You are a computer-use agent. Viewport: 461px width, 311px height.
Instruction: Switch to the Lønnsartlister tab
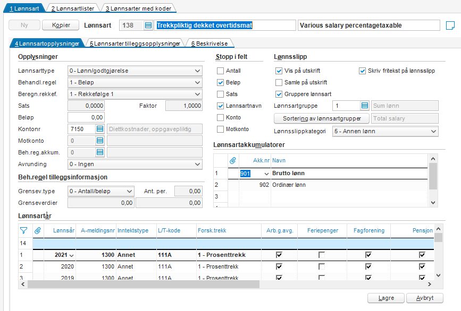tap(73, 8)
